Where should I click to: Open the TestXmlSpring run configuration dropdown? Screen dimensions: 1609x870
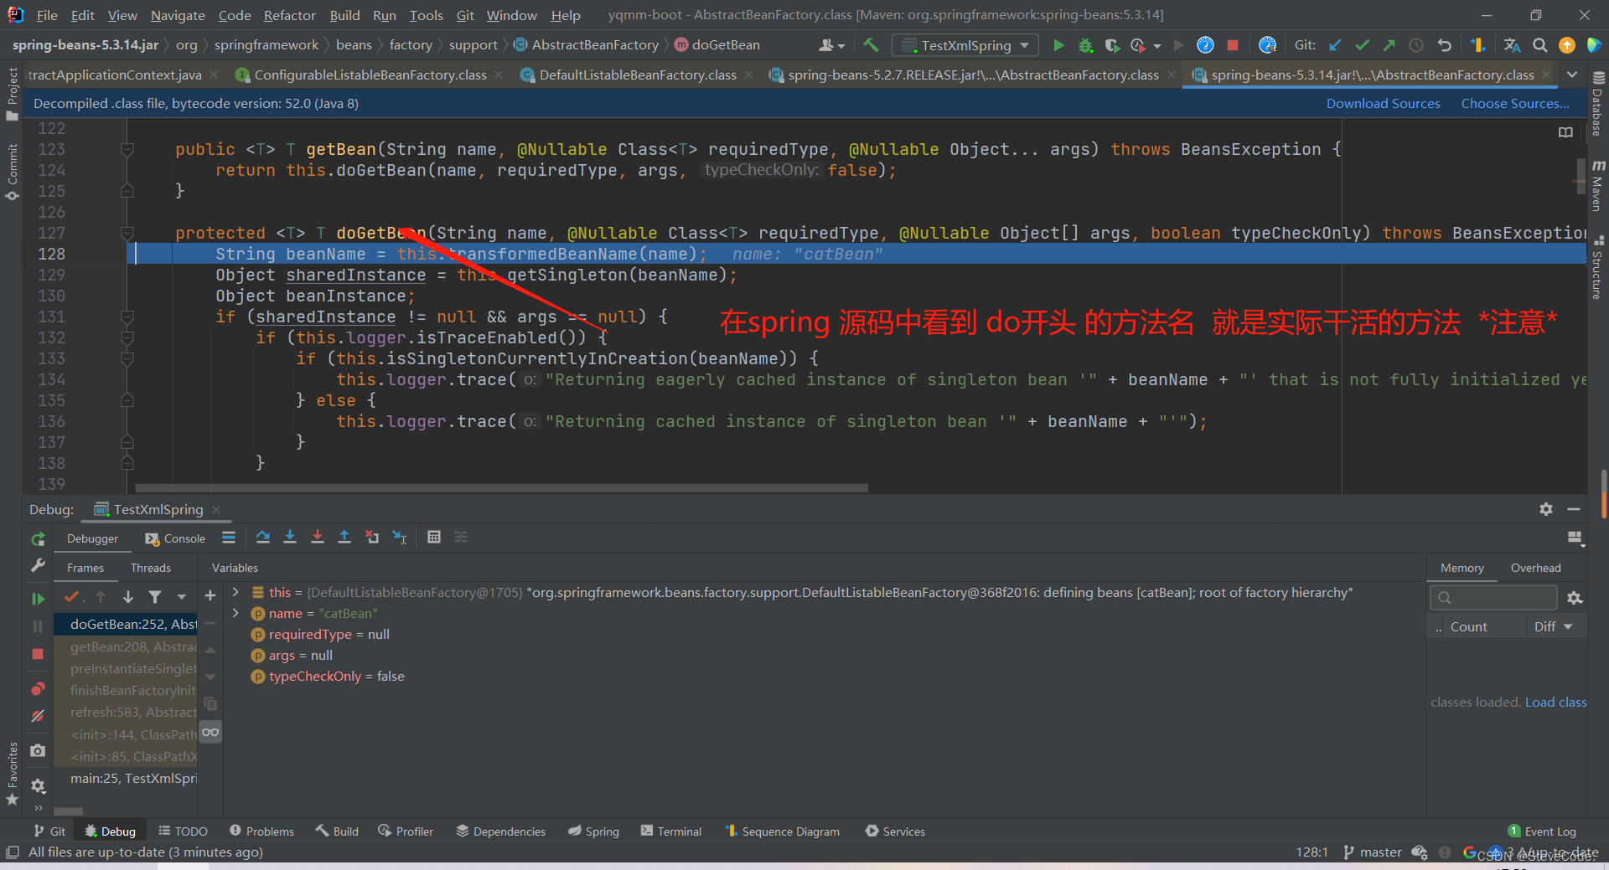tap(965, 45)
